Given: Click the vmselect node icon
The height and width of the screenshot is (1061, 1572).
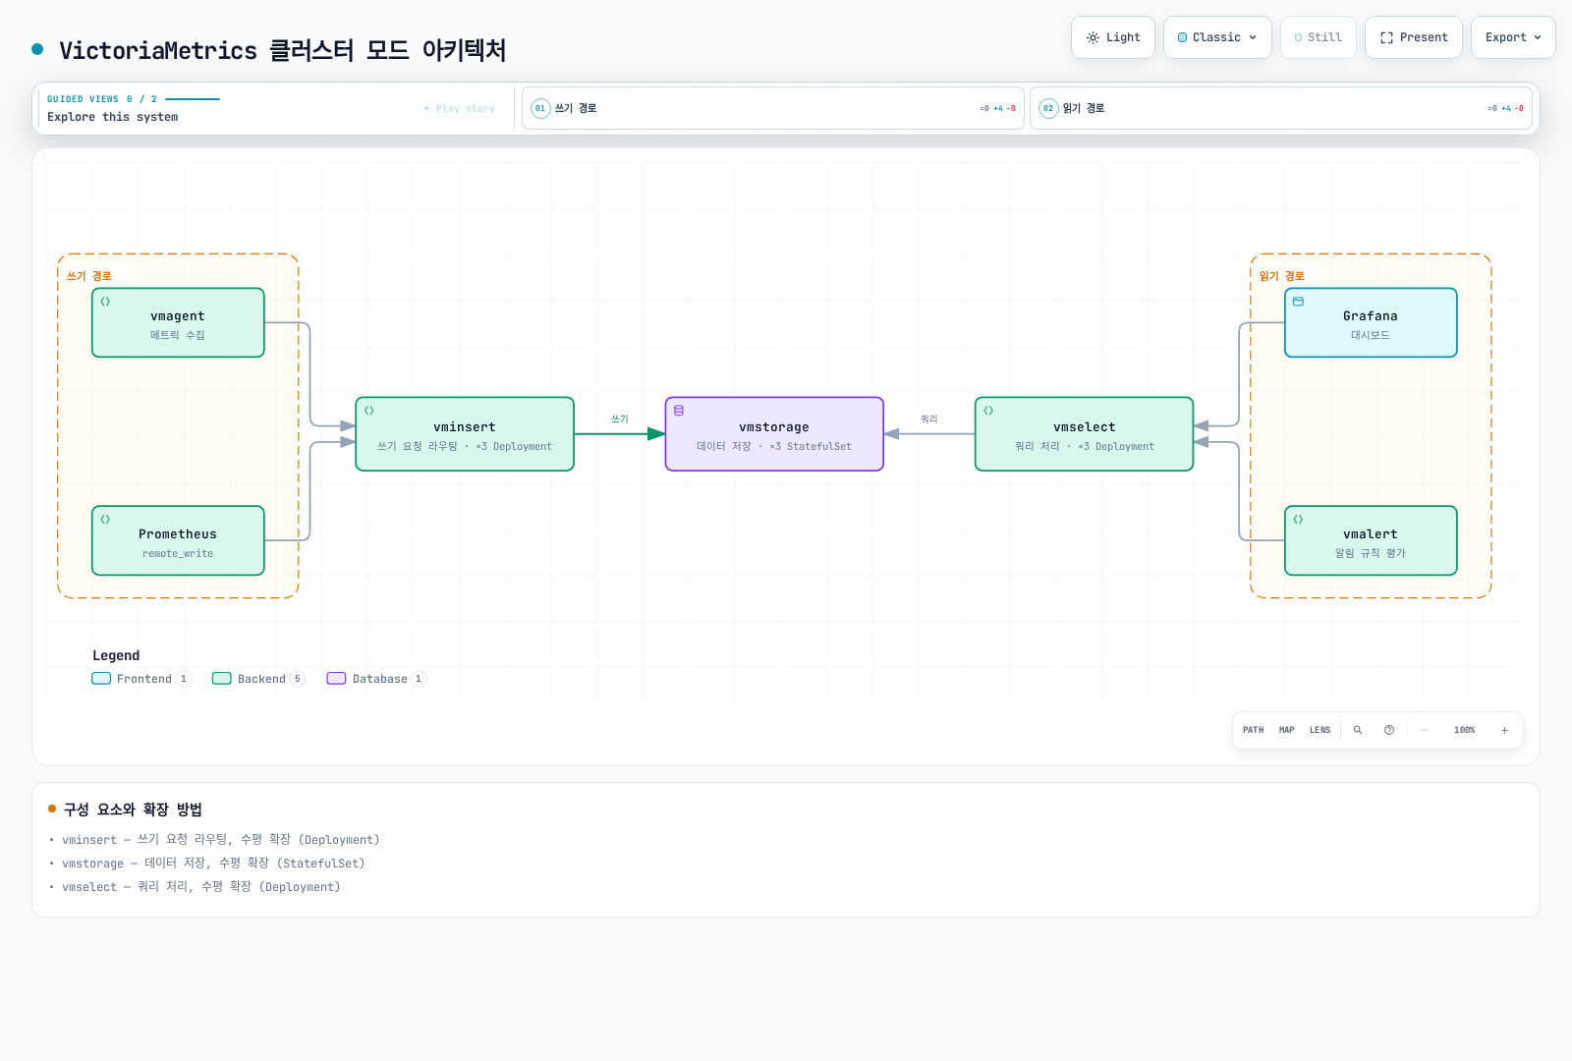Looking at the screenshot, I should click(x=988, y=411).
